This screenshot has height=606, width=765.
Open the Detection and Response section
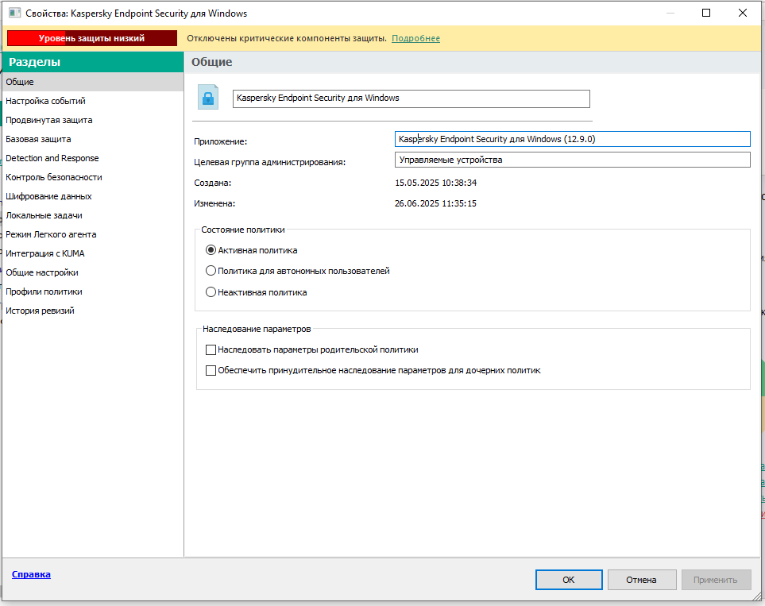pos(52,158)
